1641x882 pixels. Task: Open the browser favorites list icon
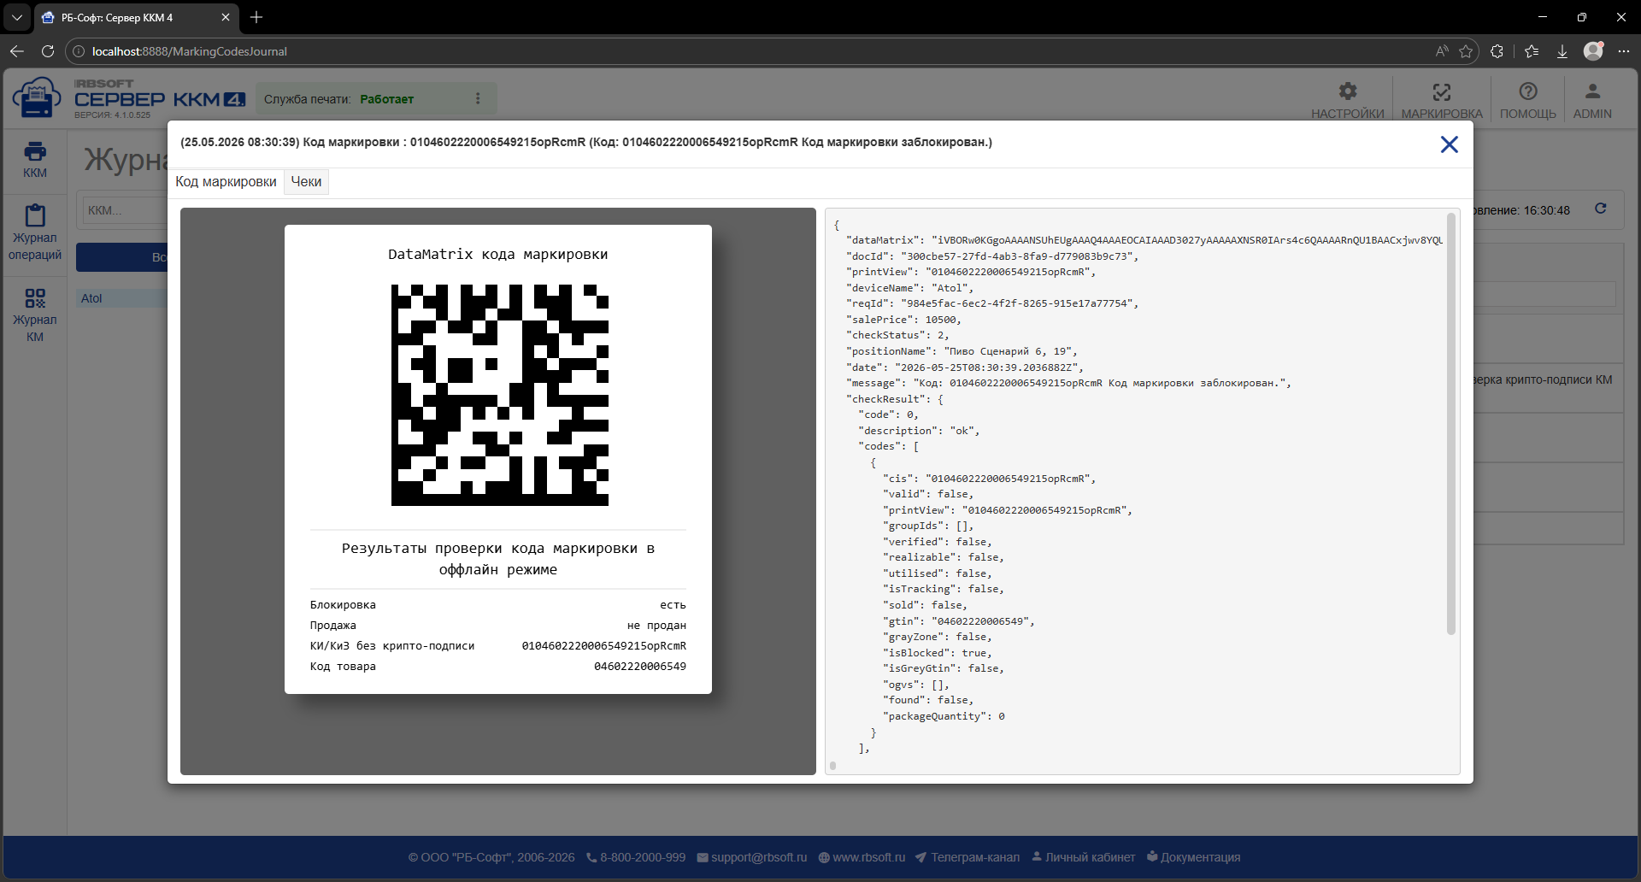[1532, 51]
